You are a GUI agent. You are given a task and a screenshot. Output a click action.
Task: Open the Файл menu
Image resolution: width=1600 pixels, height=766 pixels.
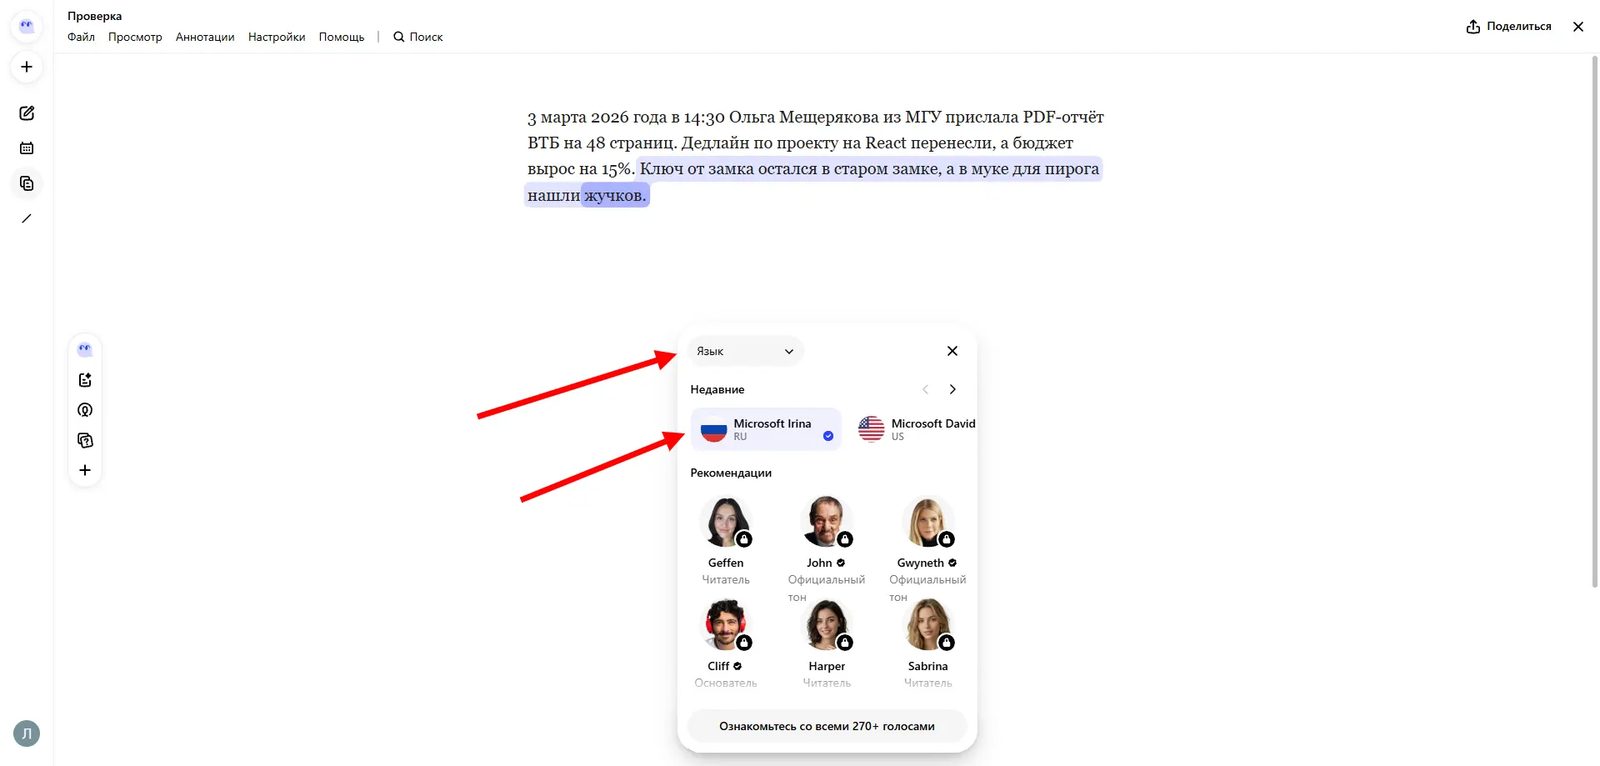click(81, 37)
